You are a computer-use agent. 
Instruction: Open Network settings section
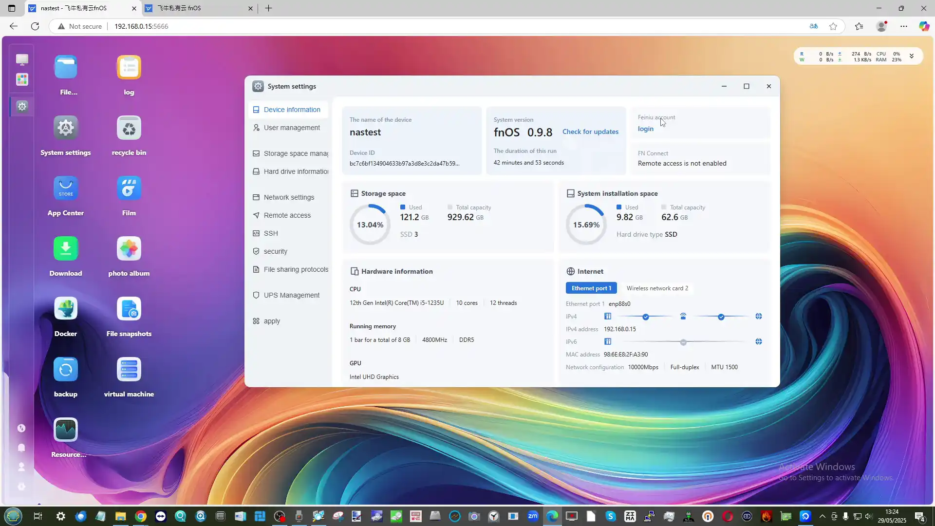(x=288, y=197)
